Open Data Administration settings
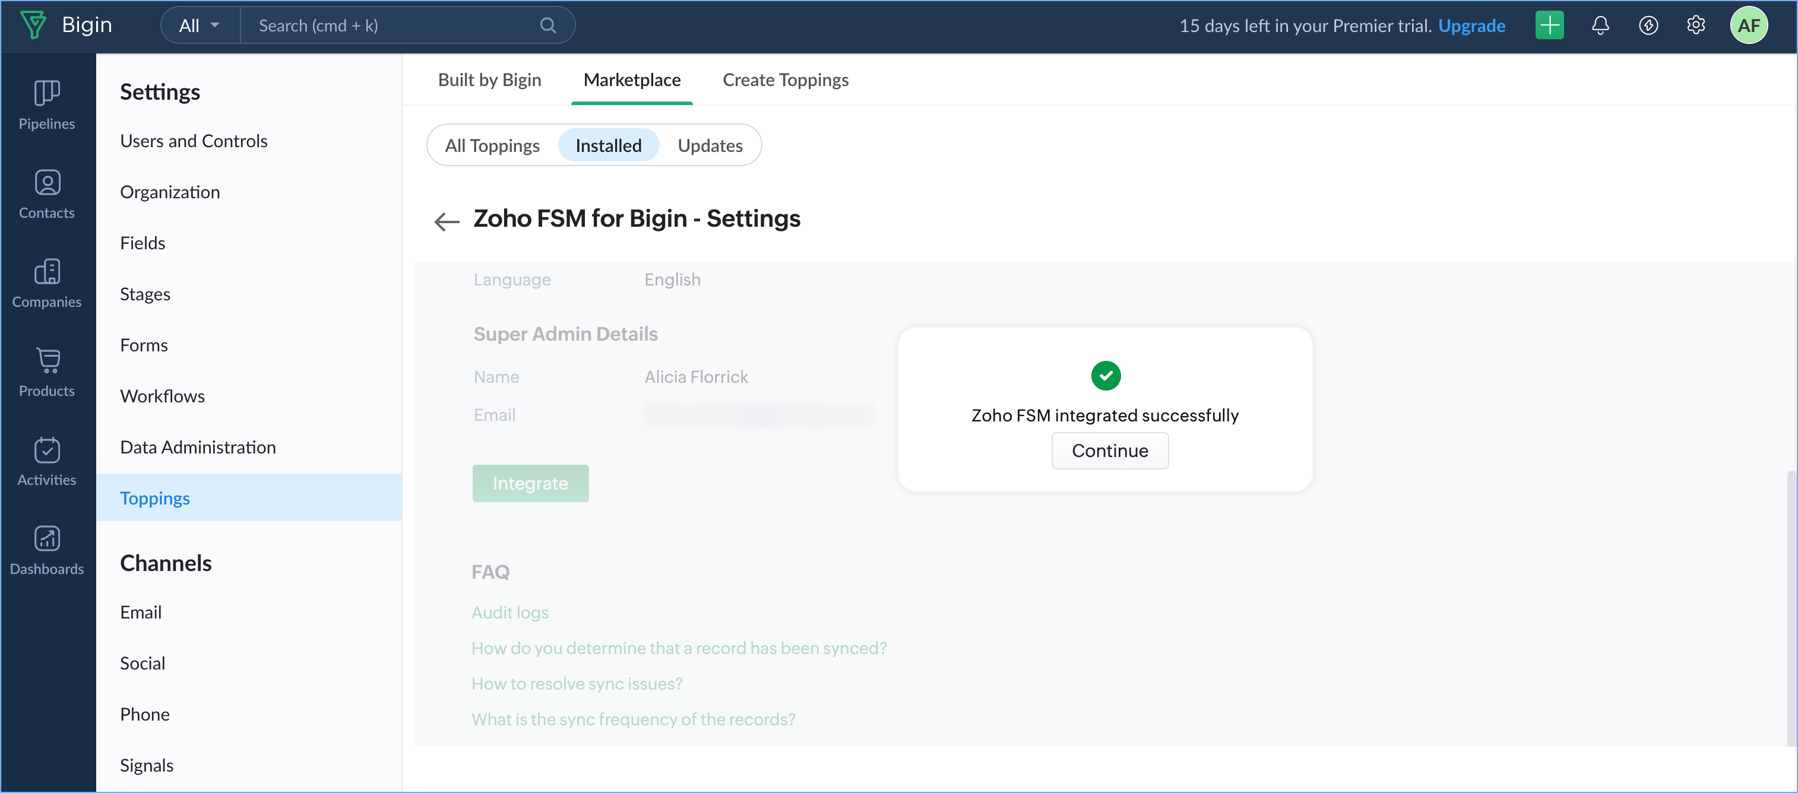Screen dimensions: 1798x793 point(249,447)
